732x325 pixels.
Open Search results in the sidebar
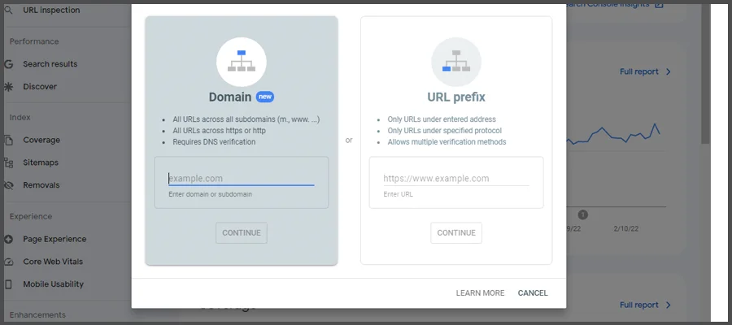pyautogui.click(x=50, y=64)
